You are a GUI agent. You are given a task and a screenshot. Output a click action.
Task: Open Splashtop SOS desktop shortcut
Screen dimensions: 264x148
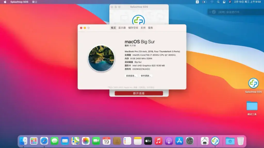[253, 85]
